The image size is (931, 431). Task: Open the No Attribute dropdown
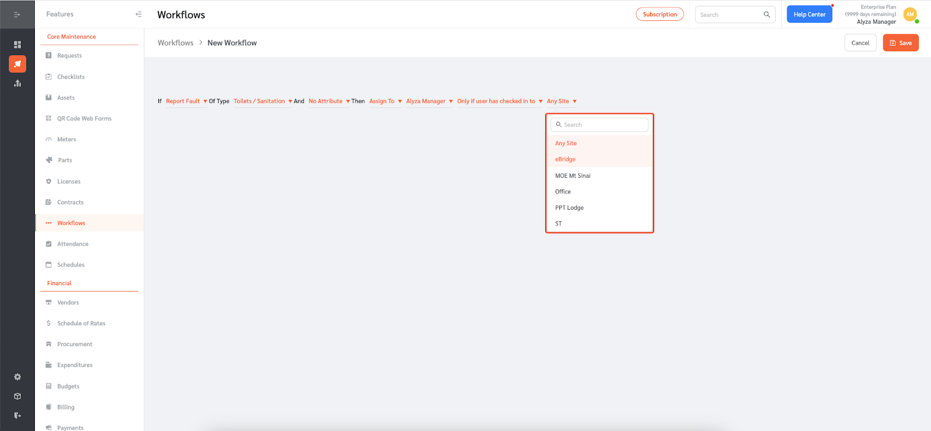pyautogui.click(x=329, y=101)
